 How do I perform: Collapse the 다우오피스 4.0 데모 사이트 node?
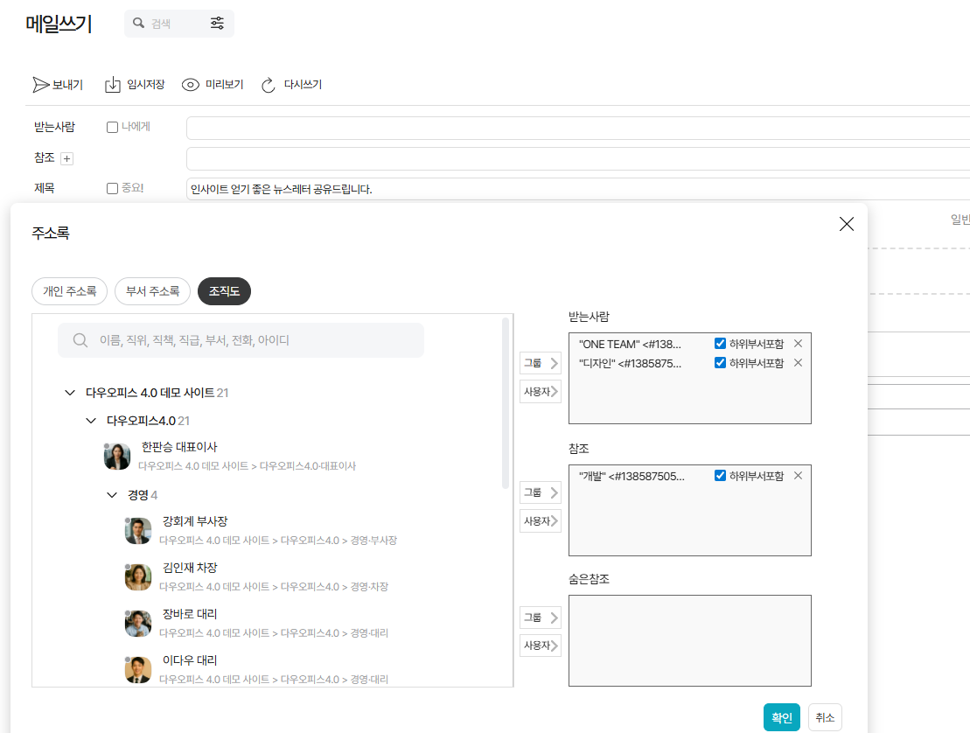pos(70,392)
